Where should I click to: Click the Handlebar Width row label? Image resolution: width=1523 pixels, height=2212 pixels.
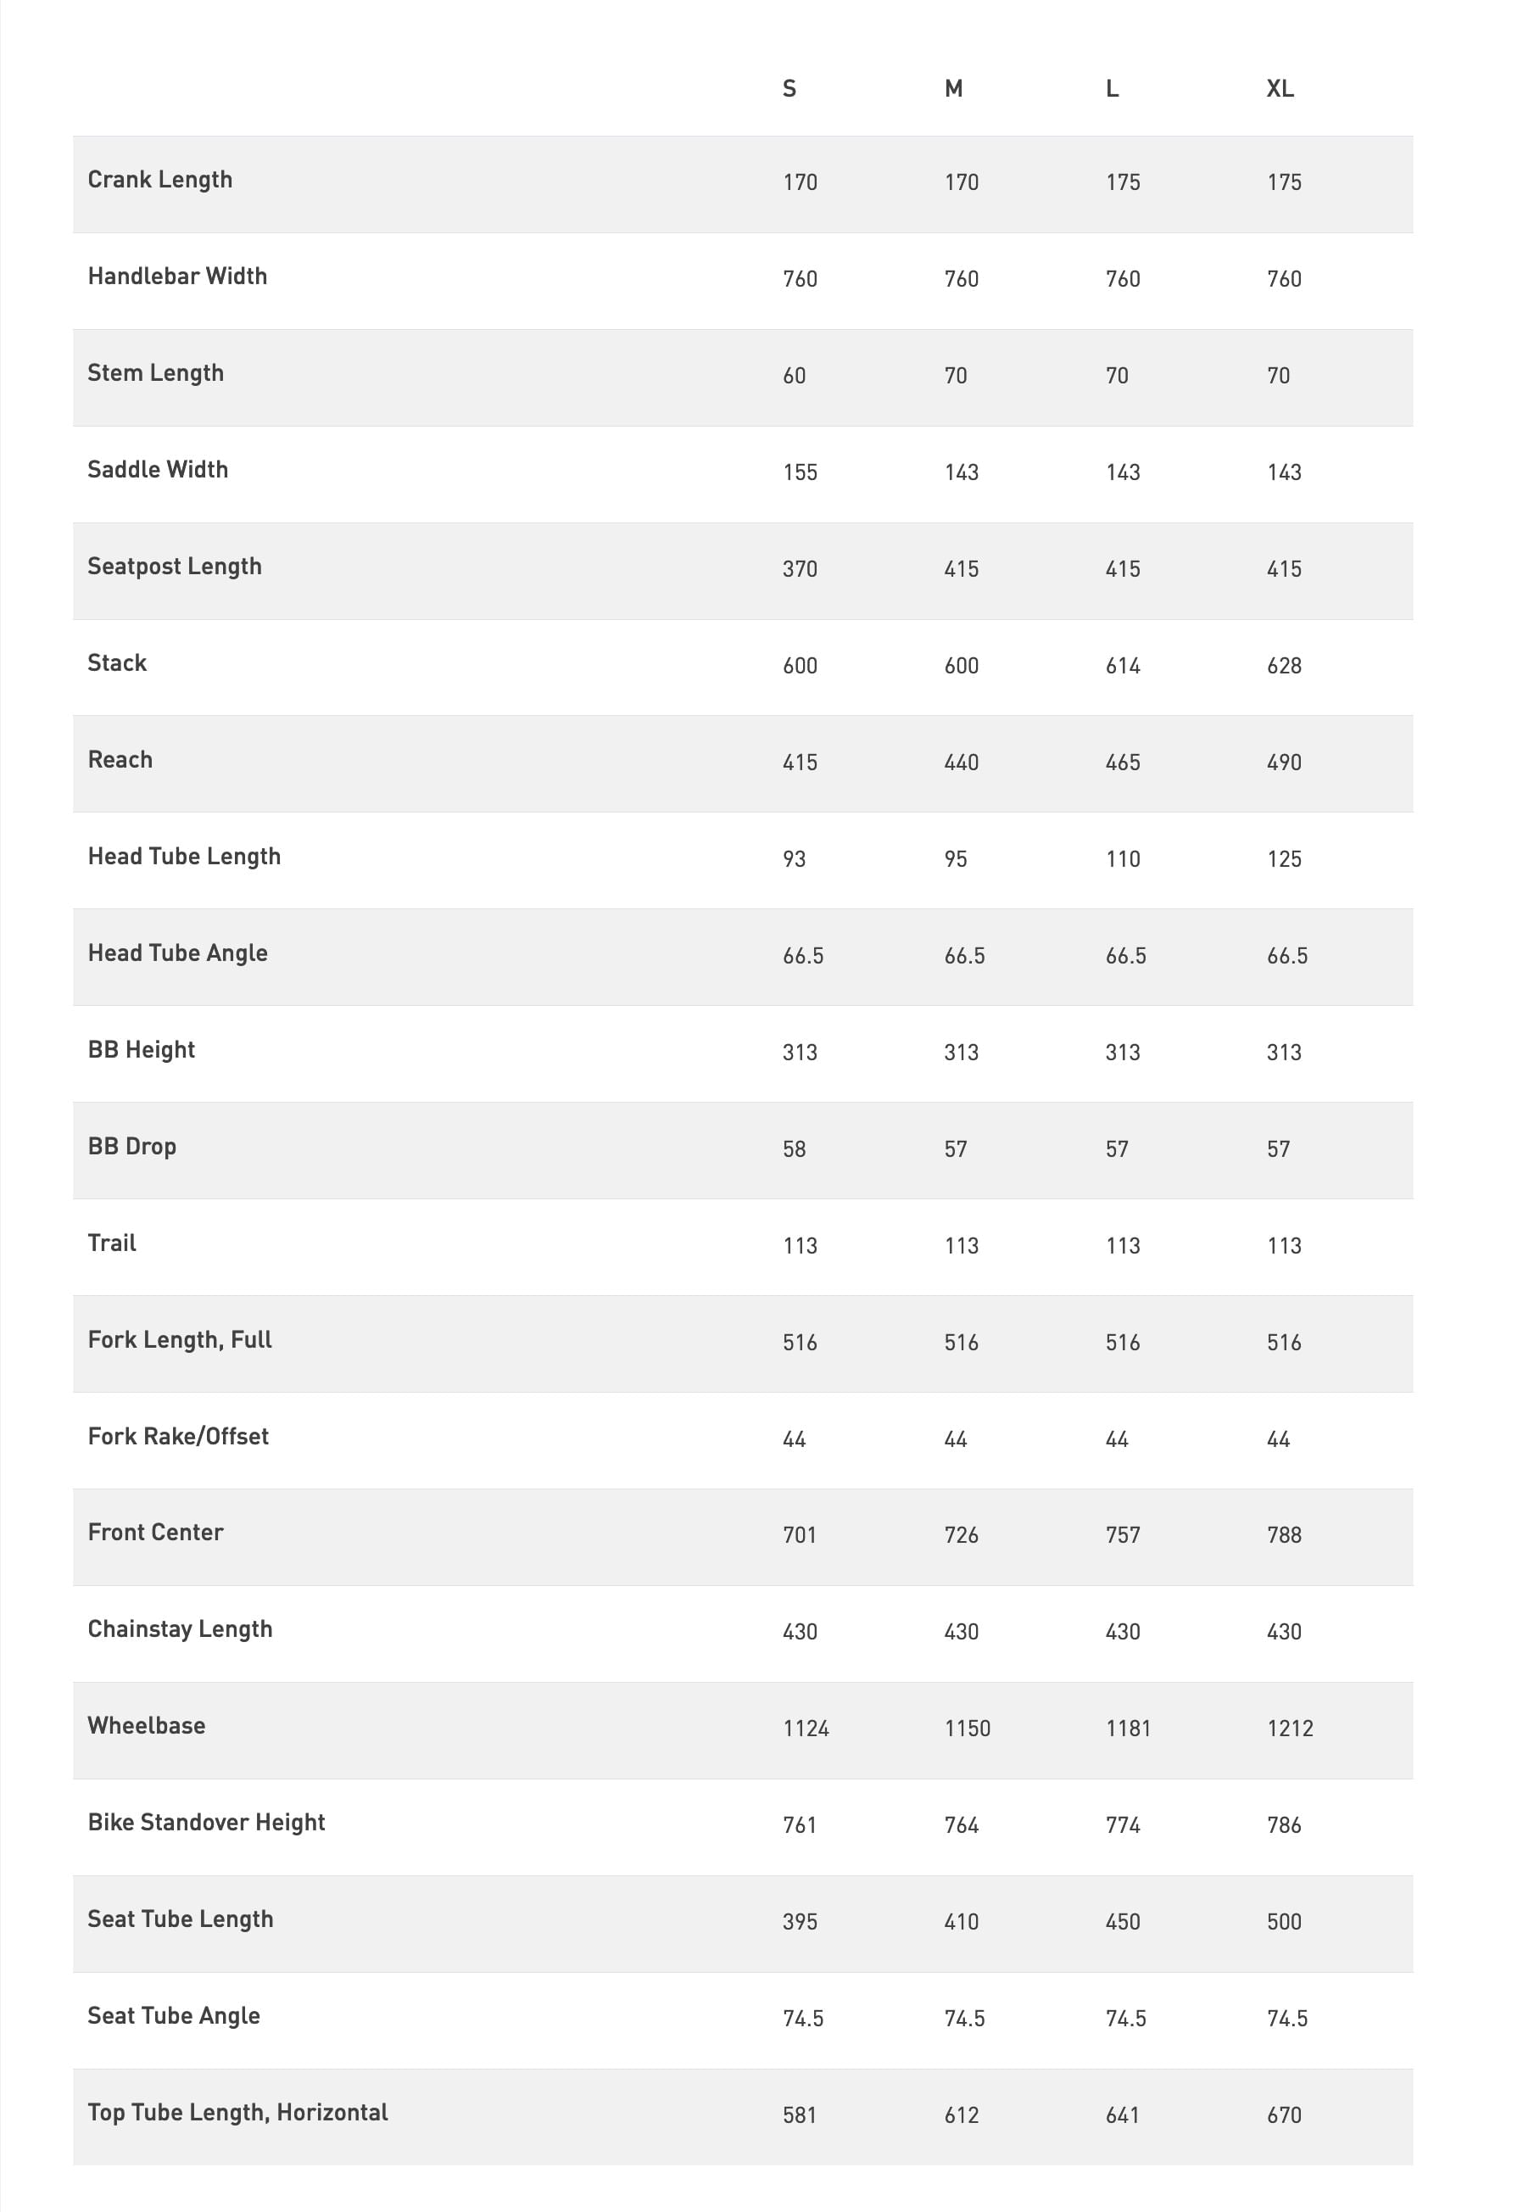(177, 276)
